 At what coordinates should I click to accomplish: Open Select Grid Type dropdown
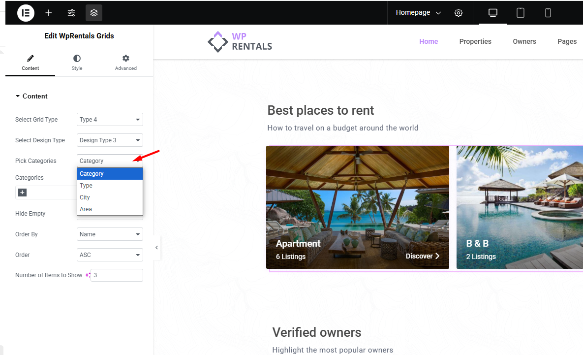(x=110, y=120)
